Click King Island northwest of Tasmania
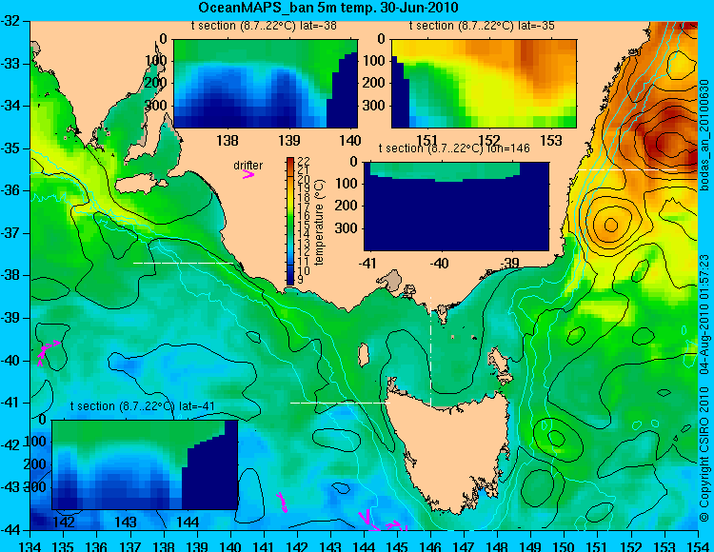Viewport: 714px width, 552px height. point(364,355)
